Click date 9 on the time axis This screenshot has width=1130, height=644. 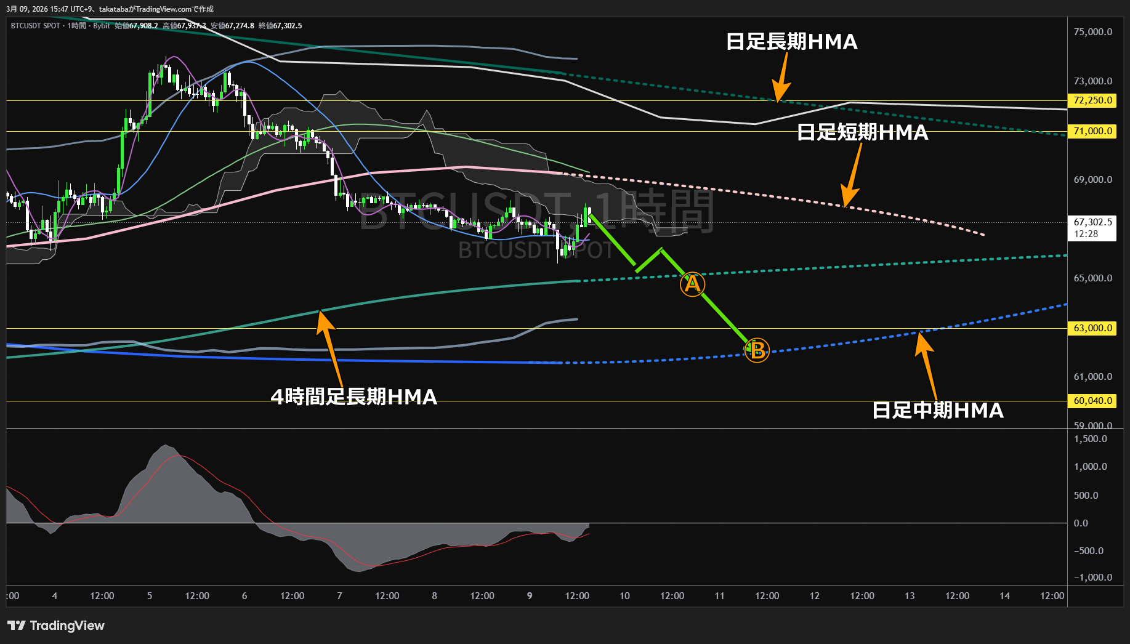click(x=530, y=596)
